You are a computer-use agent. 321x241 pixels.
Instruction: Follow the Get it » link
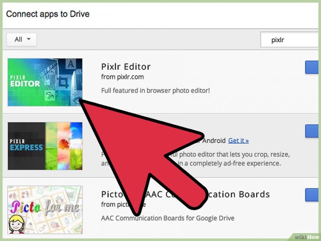pos(238,141)
